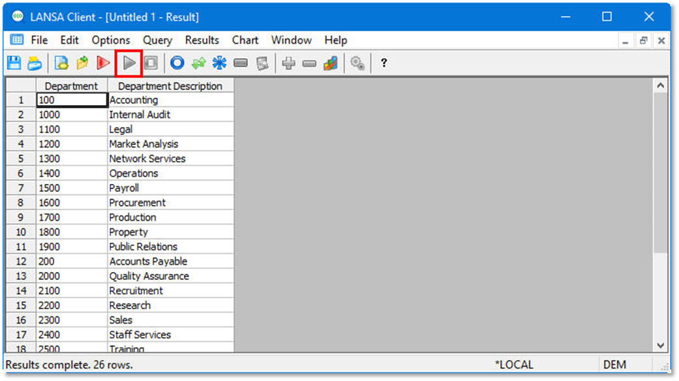Click the gray plus toolbar icon
Image resolution: width=679 pixels, height=381 pixels.
coord(288,63)
